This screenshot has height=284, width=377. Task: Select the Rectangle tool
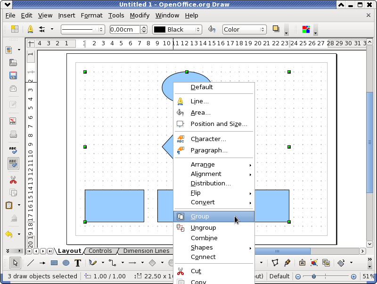(54, 263)
